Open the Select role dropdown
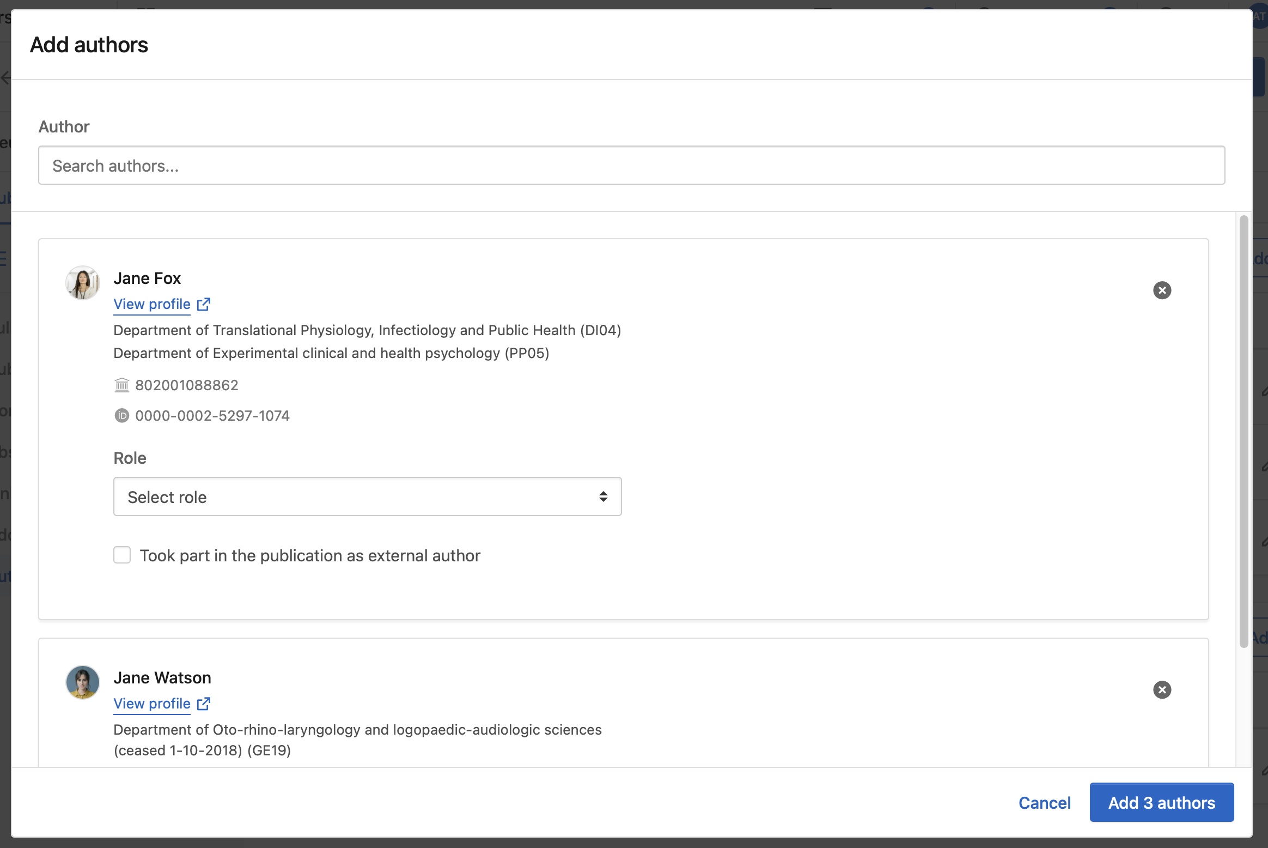This screenshot has height=848, width=1268. [367, 496]
